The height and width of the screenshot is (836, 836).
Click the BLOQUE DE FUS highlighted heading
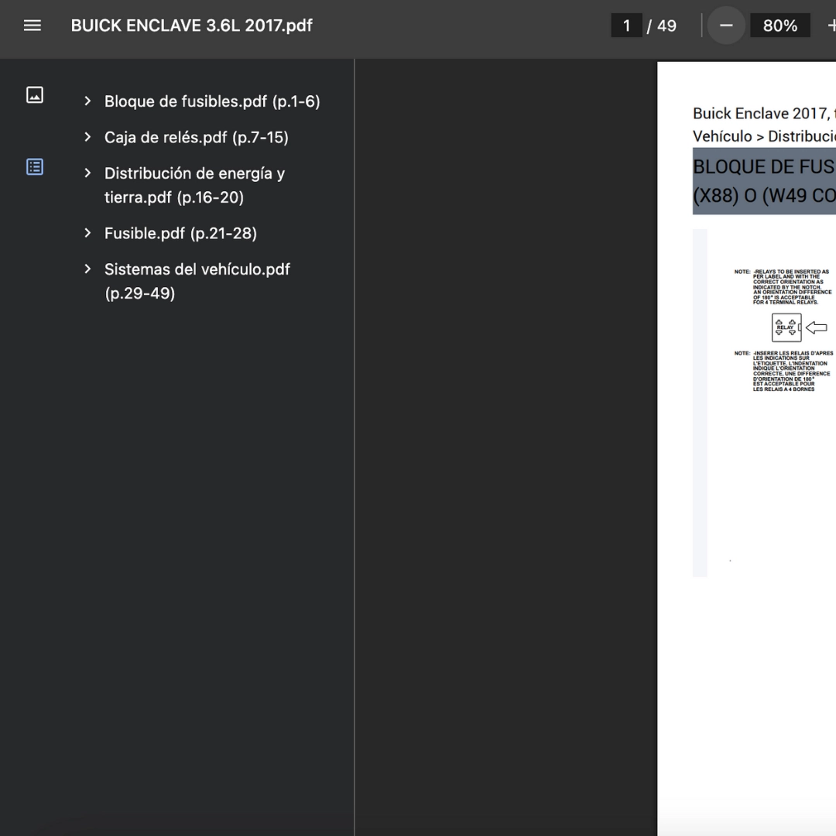pyautogui.click(x=764, y=181)
